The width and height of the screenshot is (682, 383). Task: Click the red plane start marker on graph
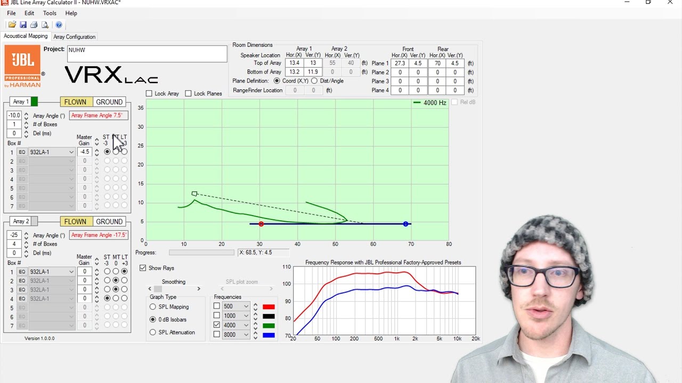[x=261, y=224]
